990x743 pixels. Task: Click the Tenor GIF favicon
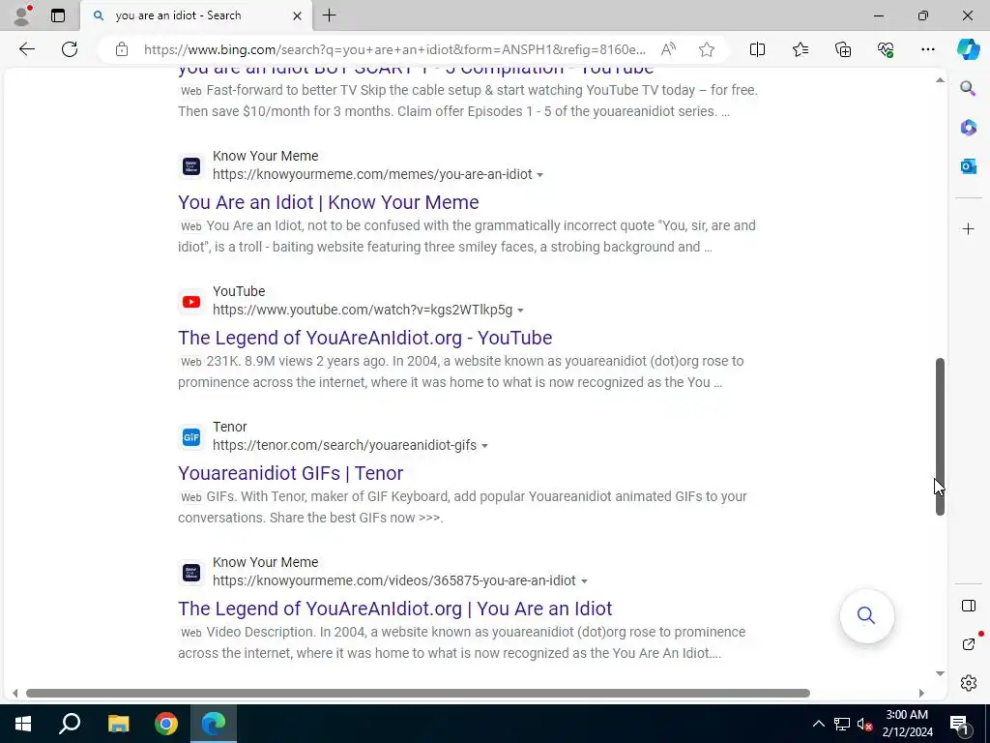coord(191,437)
